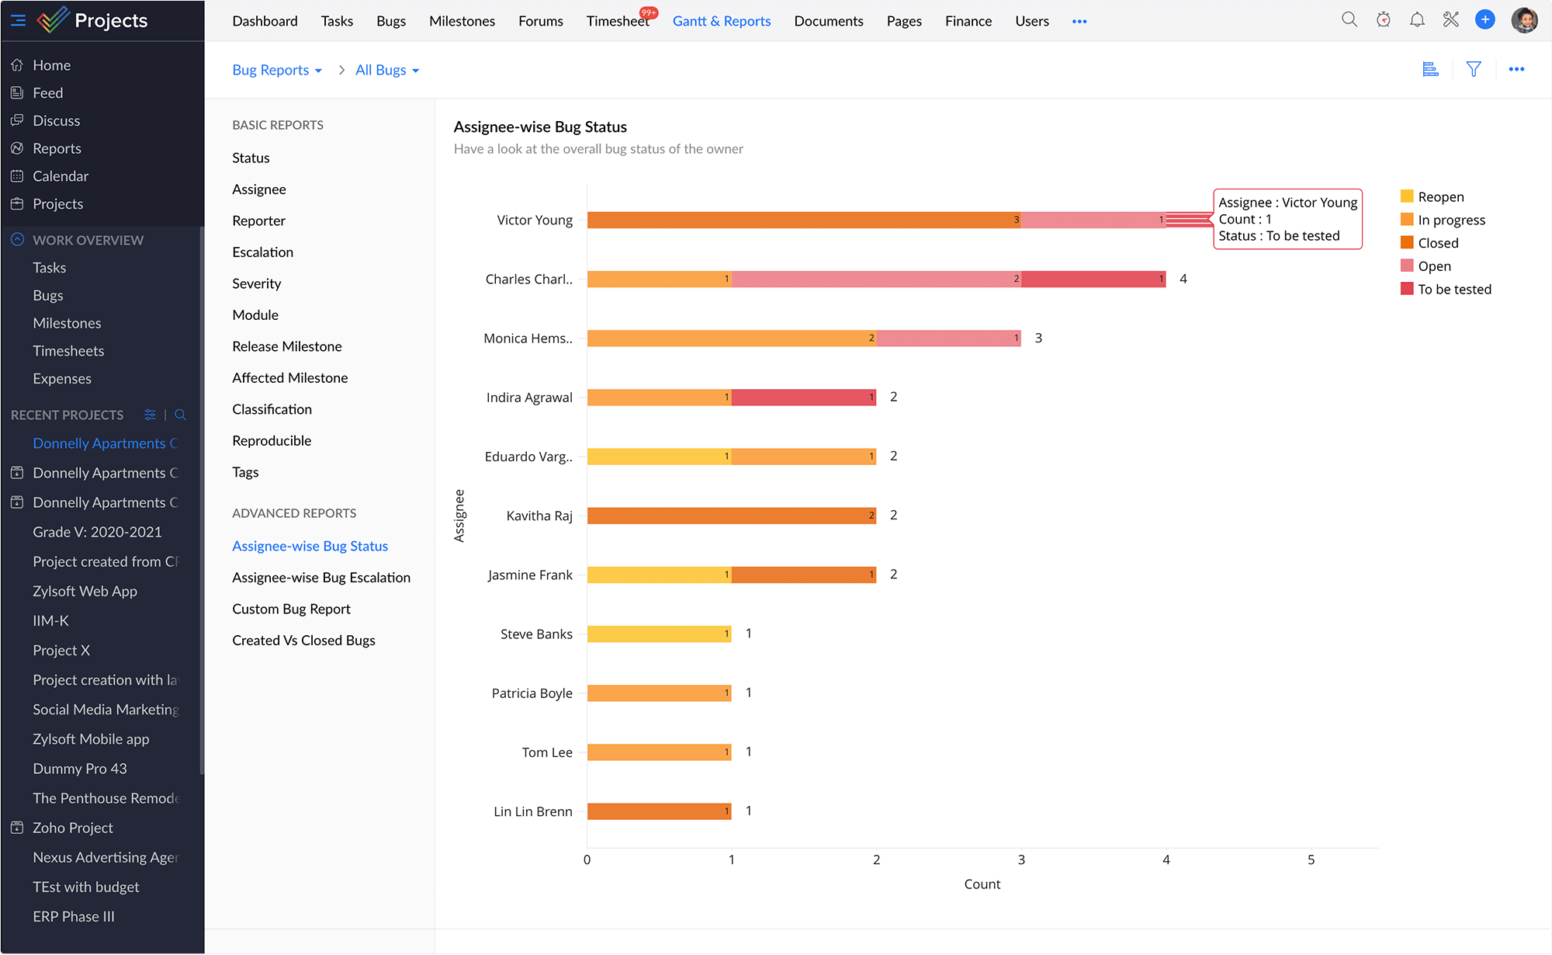Open the search magnifier in top bar
Screen dimensions: 1552x955
(x=1349, y=20)
